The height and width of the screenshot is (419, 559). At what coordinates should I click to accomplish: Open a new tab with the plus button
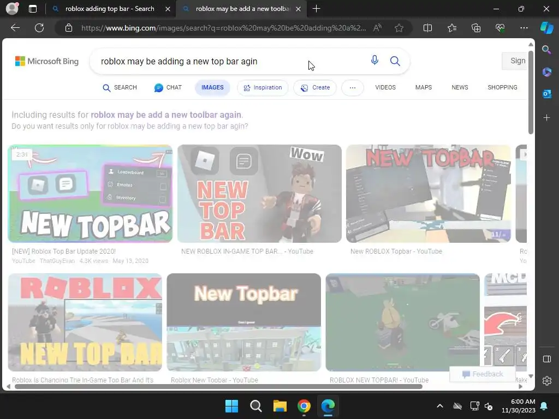(x=316, y=9)
